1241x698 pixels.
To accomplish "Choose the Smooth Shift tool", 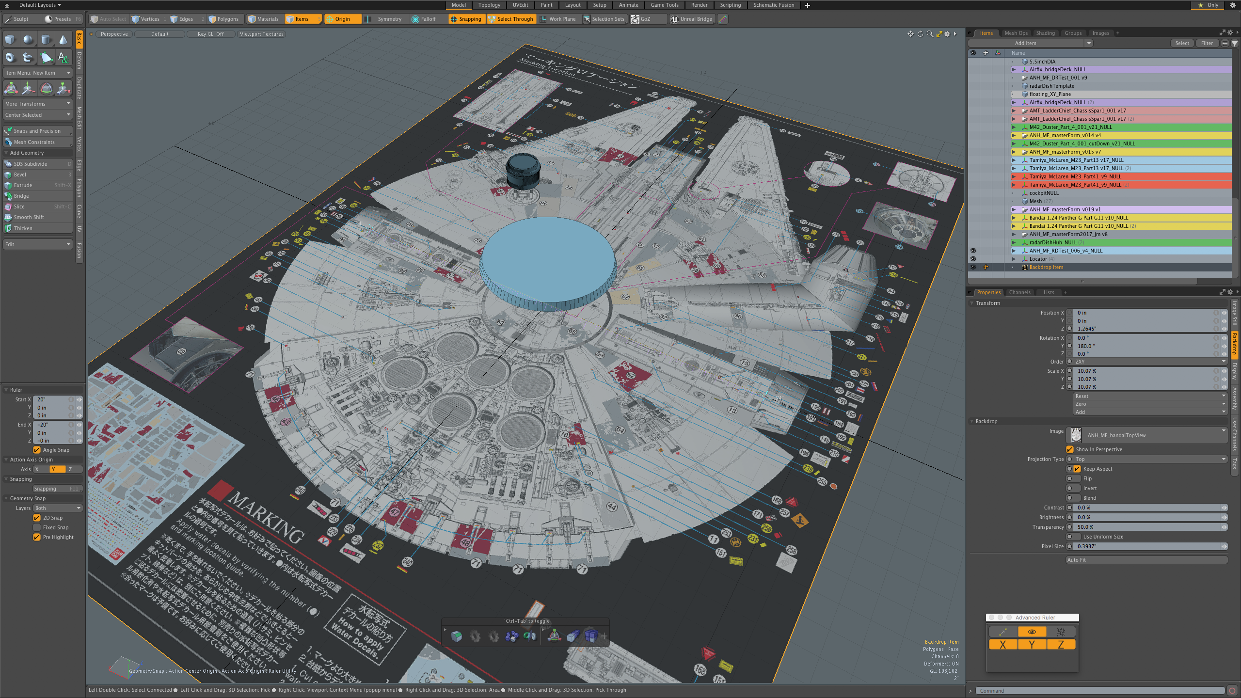I will click(x=38, y=217).
